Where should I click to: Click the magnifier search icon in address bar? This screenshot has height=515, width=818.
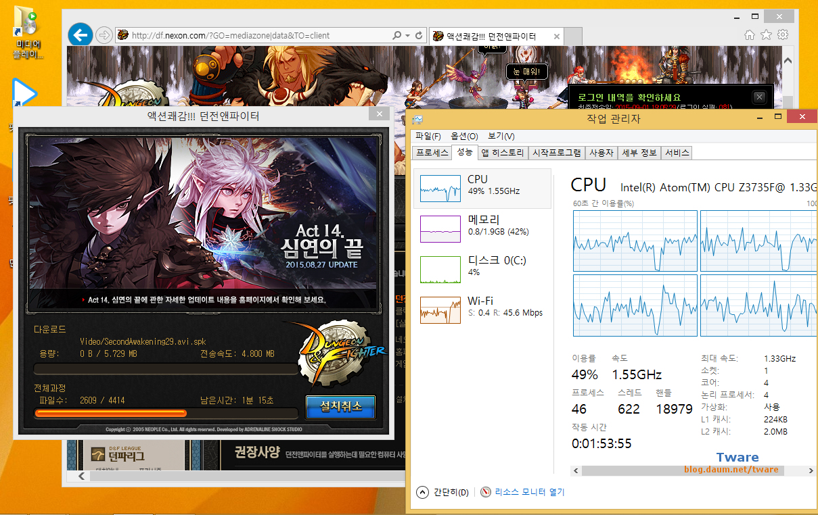[397, 35]
